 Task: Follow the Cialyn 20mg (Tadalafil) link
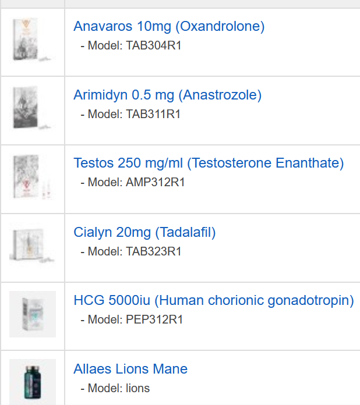tap(144, 233)
